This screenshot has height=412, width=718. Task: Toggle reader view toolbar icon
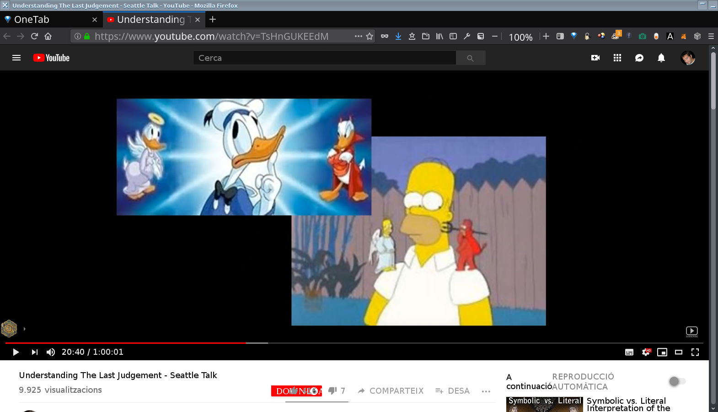(x=560, y=36)
